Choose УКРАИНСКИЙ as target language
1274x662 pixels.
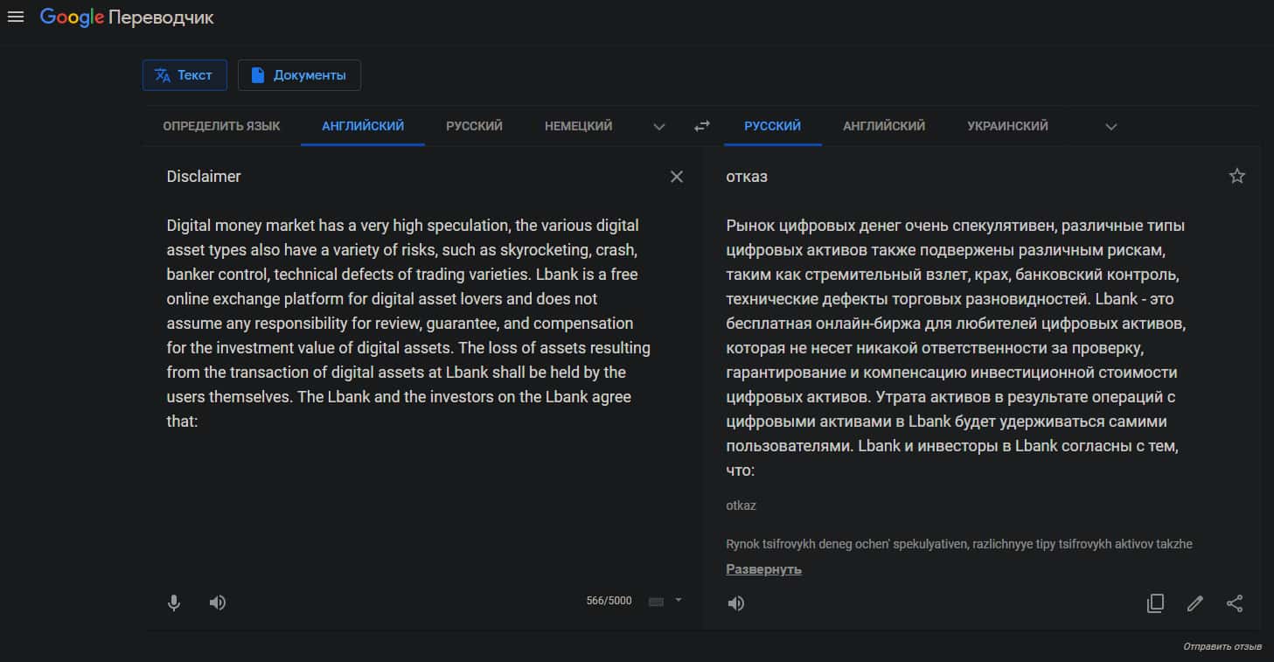click(1007, 126)
